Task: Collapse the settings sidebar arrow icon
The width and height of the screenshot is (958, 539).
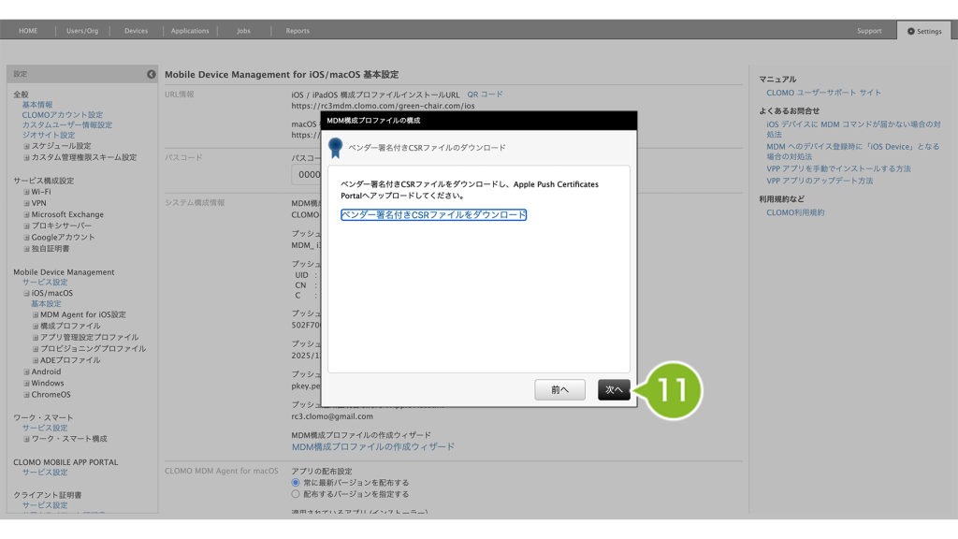Action: click(152, 74)
